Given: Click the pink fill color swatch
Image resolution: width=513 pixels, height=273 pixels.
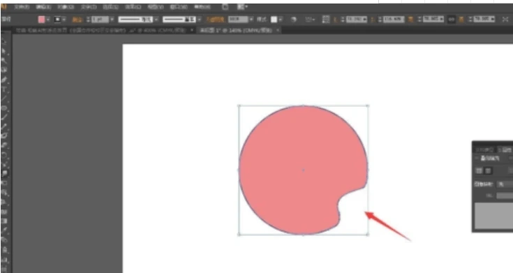Looking at the screenshot, I should point(42,20).
